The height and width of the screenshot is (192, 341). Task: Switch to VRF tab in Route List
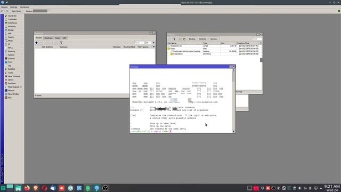click(64, 38)
